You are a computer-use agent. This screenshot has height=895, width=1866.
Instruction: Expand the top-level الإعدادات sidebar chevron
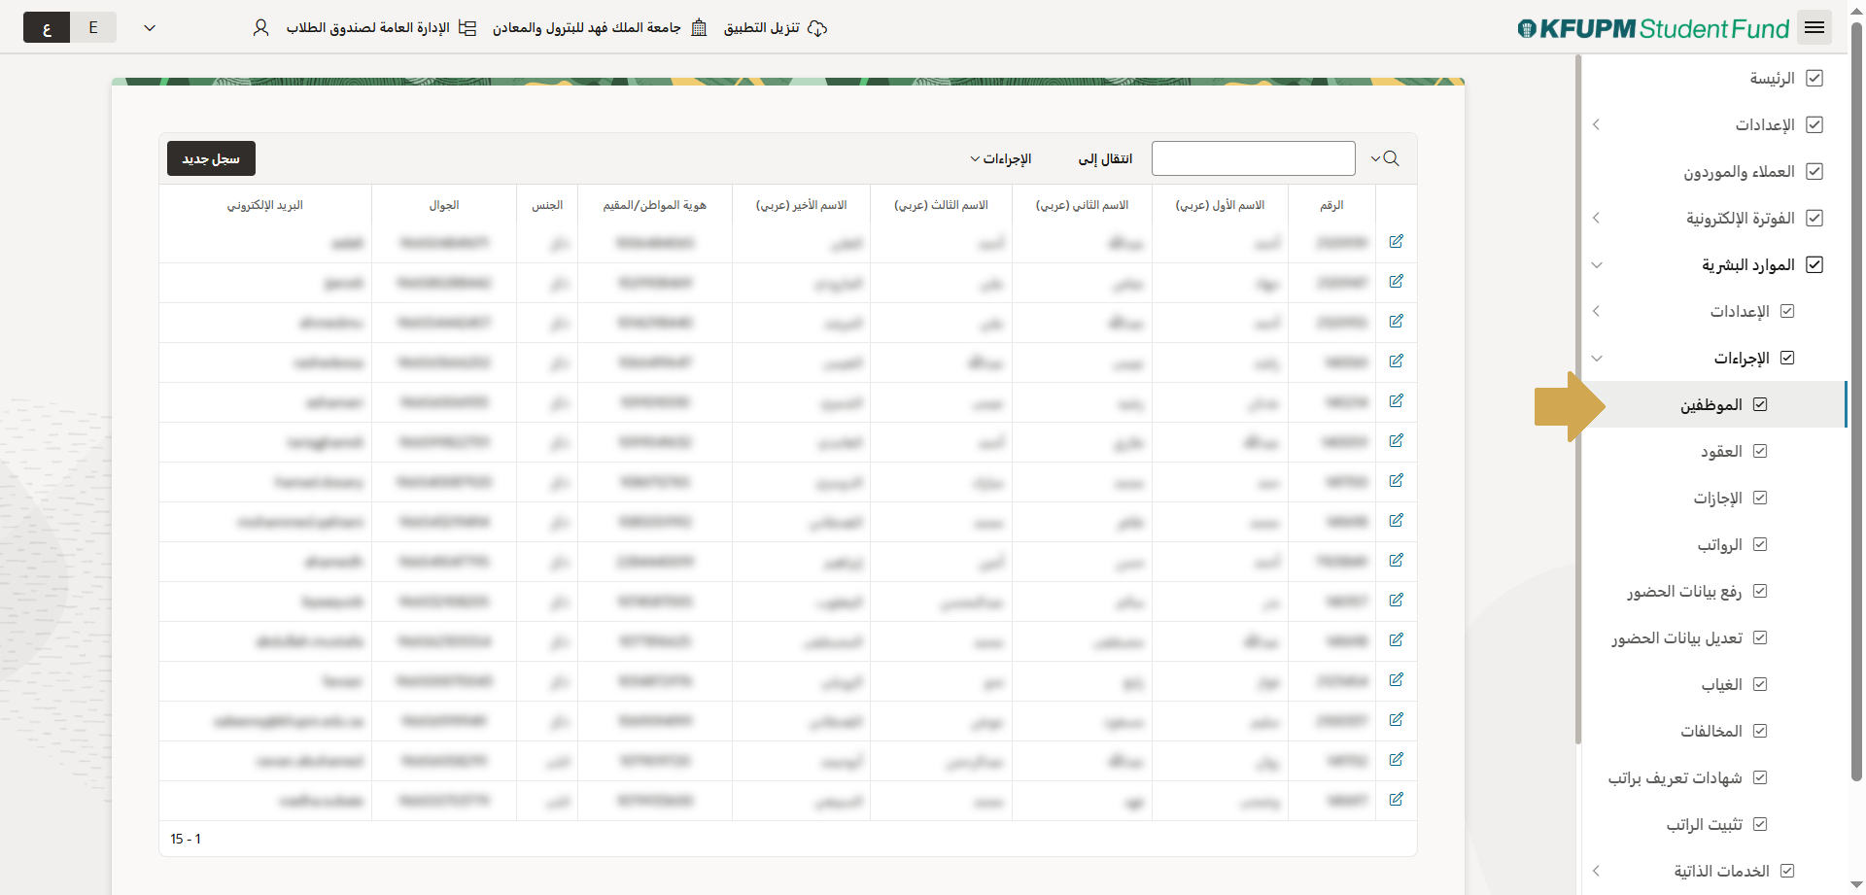(x=1596, y=124)
